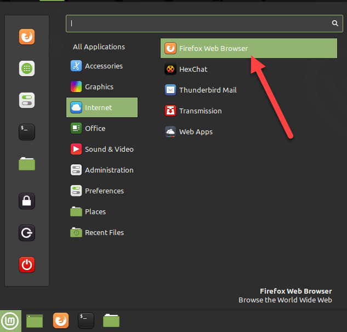This screenshot has width=347, height=332.
Task: Open Firefox from the taskbar
Action: [61, 320]
